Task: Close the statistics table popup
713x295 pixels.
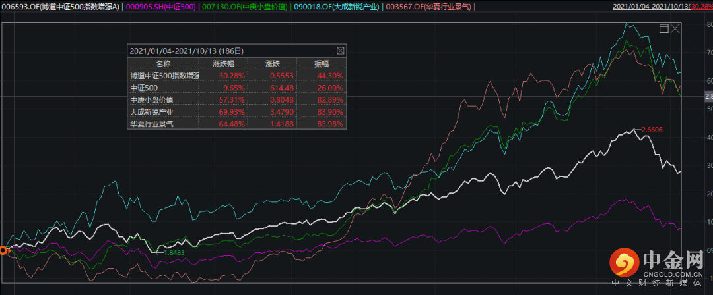Action: pyautogui.click(x=340, y=51)
